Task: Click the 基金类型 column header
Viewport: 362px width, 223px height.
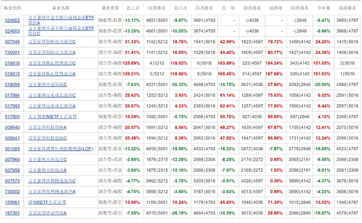Action: coord(110,8)
